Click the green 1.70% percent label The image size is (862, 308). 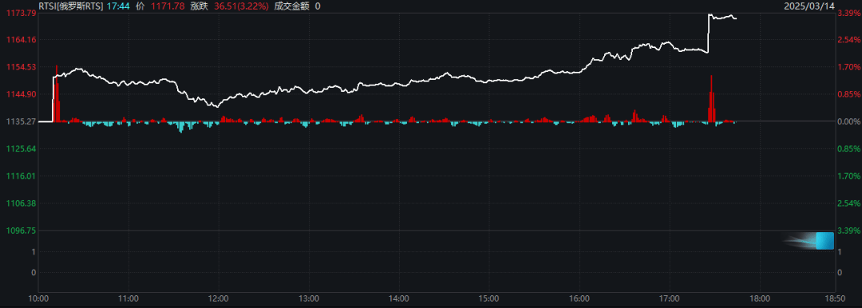(848, 176)
